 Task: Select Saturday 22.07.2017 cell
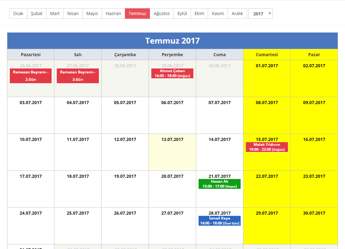point(267,189)
